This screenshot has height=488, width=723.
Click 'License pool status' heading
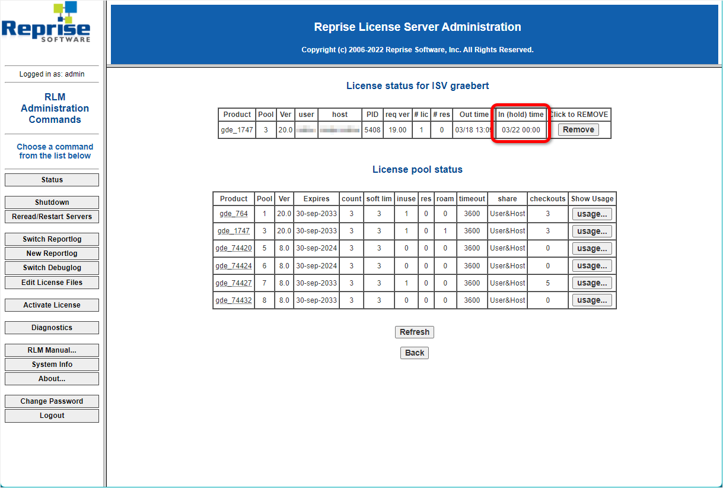pos(418,170)
